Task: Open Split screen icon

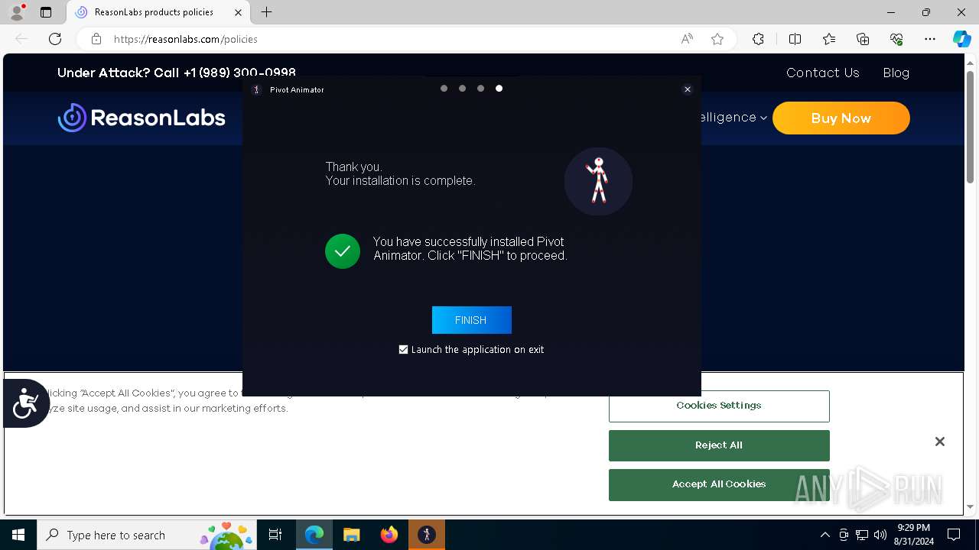Action: coord(795,39)
